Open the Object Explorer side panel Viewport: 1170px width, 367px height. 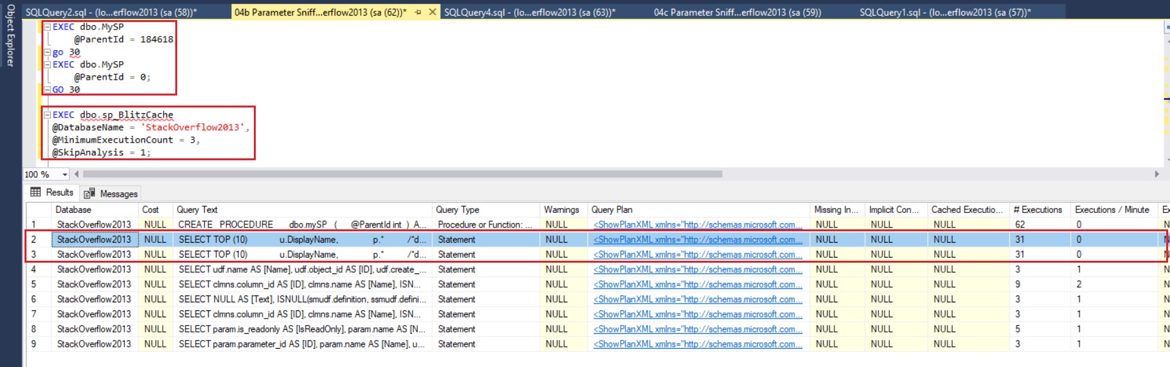click(10, 35)
